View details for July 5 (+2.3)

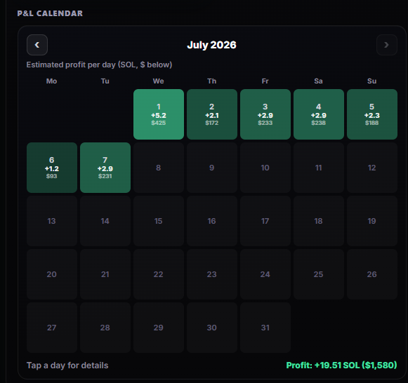371,114
